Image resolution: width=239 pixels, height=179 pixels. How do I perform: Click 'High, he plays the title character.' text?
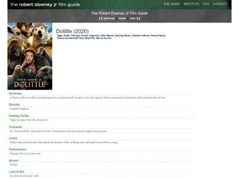pos(29,120)
